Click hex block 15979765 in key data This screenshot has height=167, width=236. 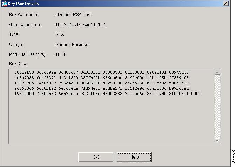24,83
